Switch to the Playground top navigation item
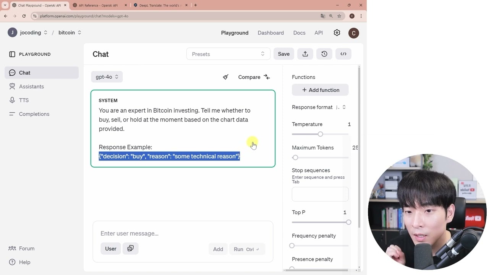Screen dimensions: 489x275 235,33
